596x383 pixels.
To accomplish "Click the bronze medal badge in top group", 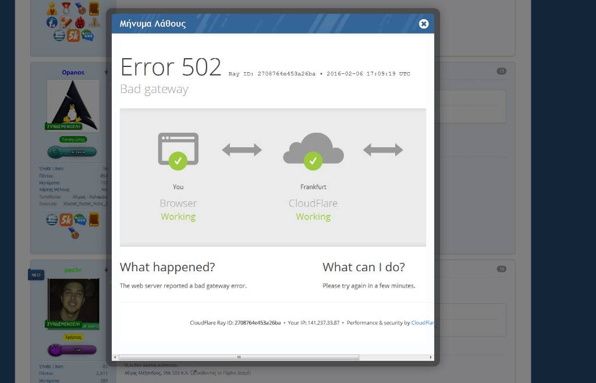I will pyautogui.click(x=80, y=8).
